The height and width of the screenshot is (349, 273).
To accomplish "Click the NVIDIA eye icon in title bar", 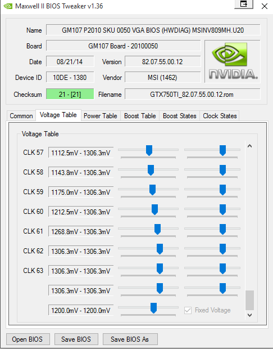I will point(8,6).
